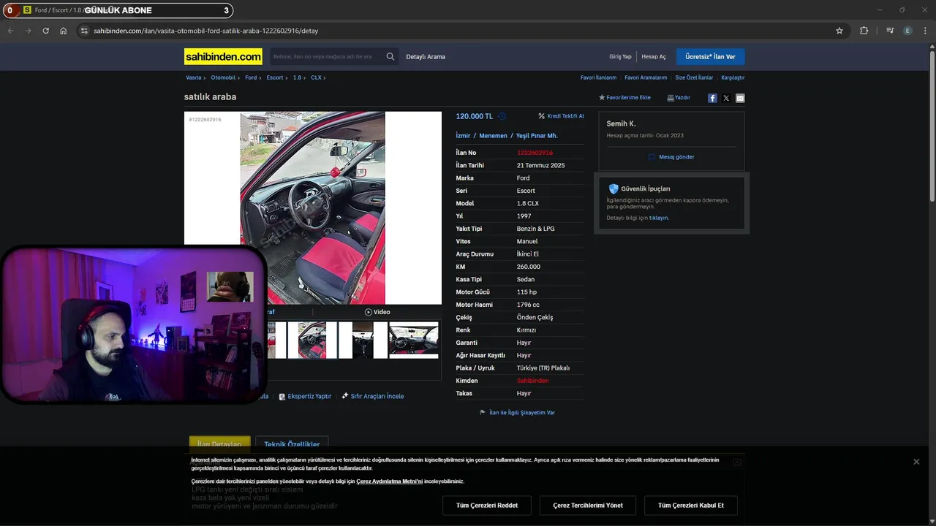Image resolution: width=936 pixels, height=526 pixels.
Task: Open the media control icon in browser toolbar
Action: [890, 31]
